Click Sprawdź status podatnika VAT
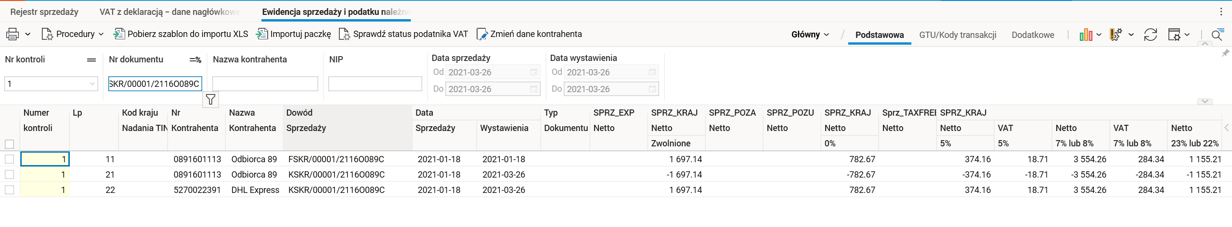Image resolution: width=1232 pixels, height=227 pixels. point(404,34)
